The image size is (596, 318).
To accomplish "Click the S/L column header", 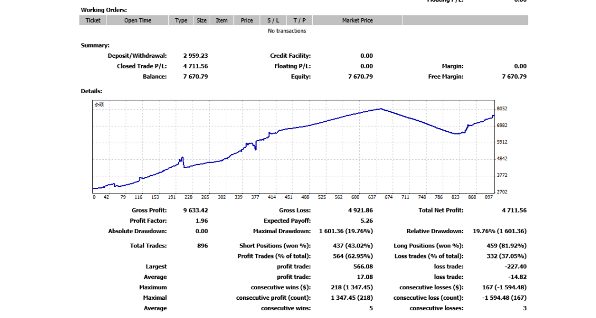I will tap(273, 20).
